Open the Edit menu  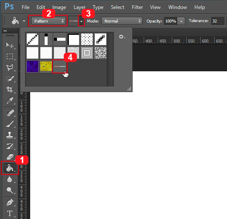tap(41, 7)
